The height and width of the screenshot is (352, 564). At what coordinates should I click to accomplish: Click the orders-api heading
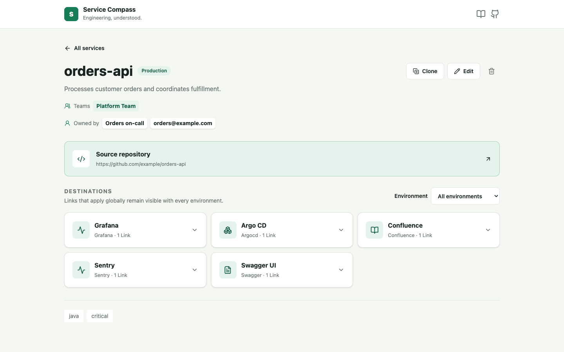pos(99,71)
